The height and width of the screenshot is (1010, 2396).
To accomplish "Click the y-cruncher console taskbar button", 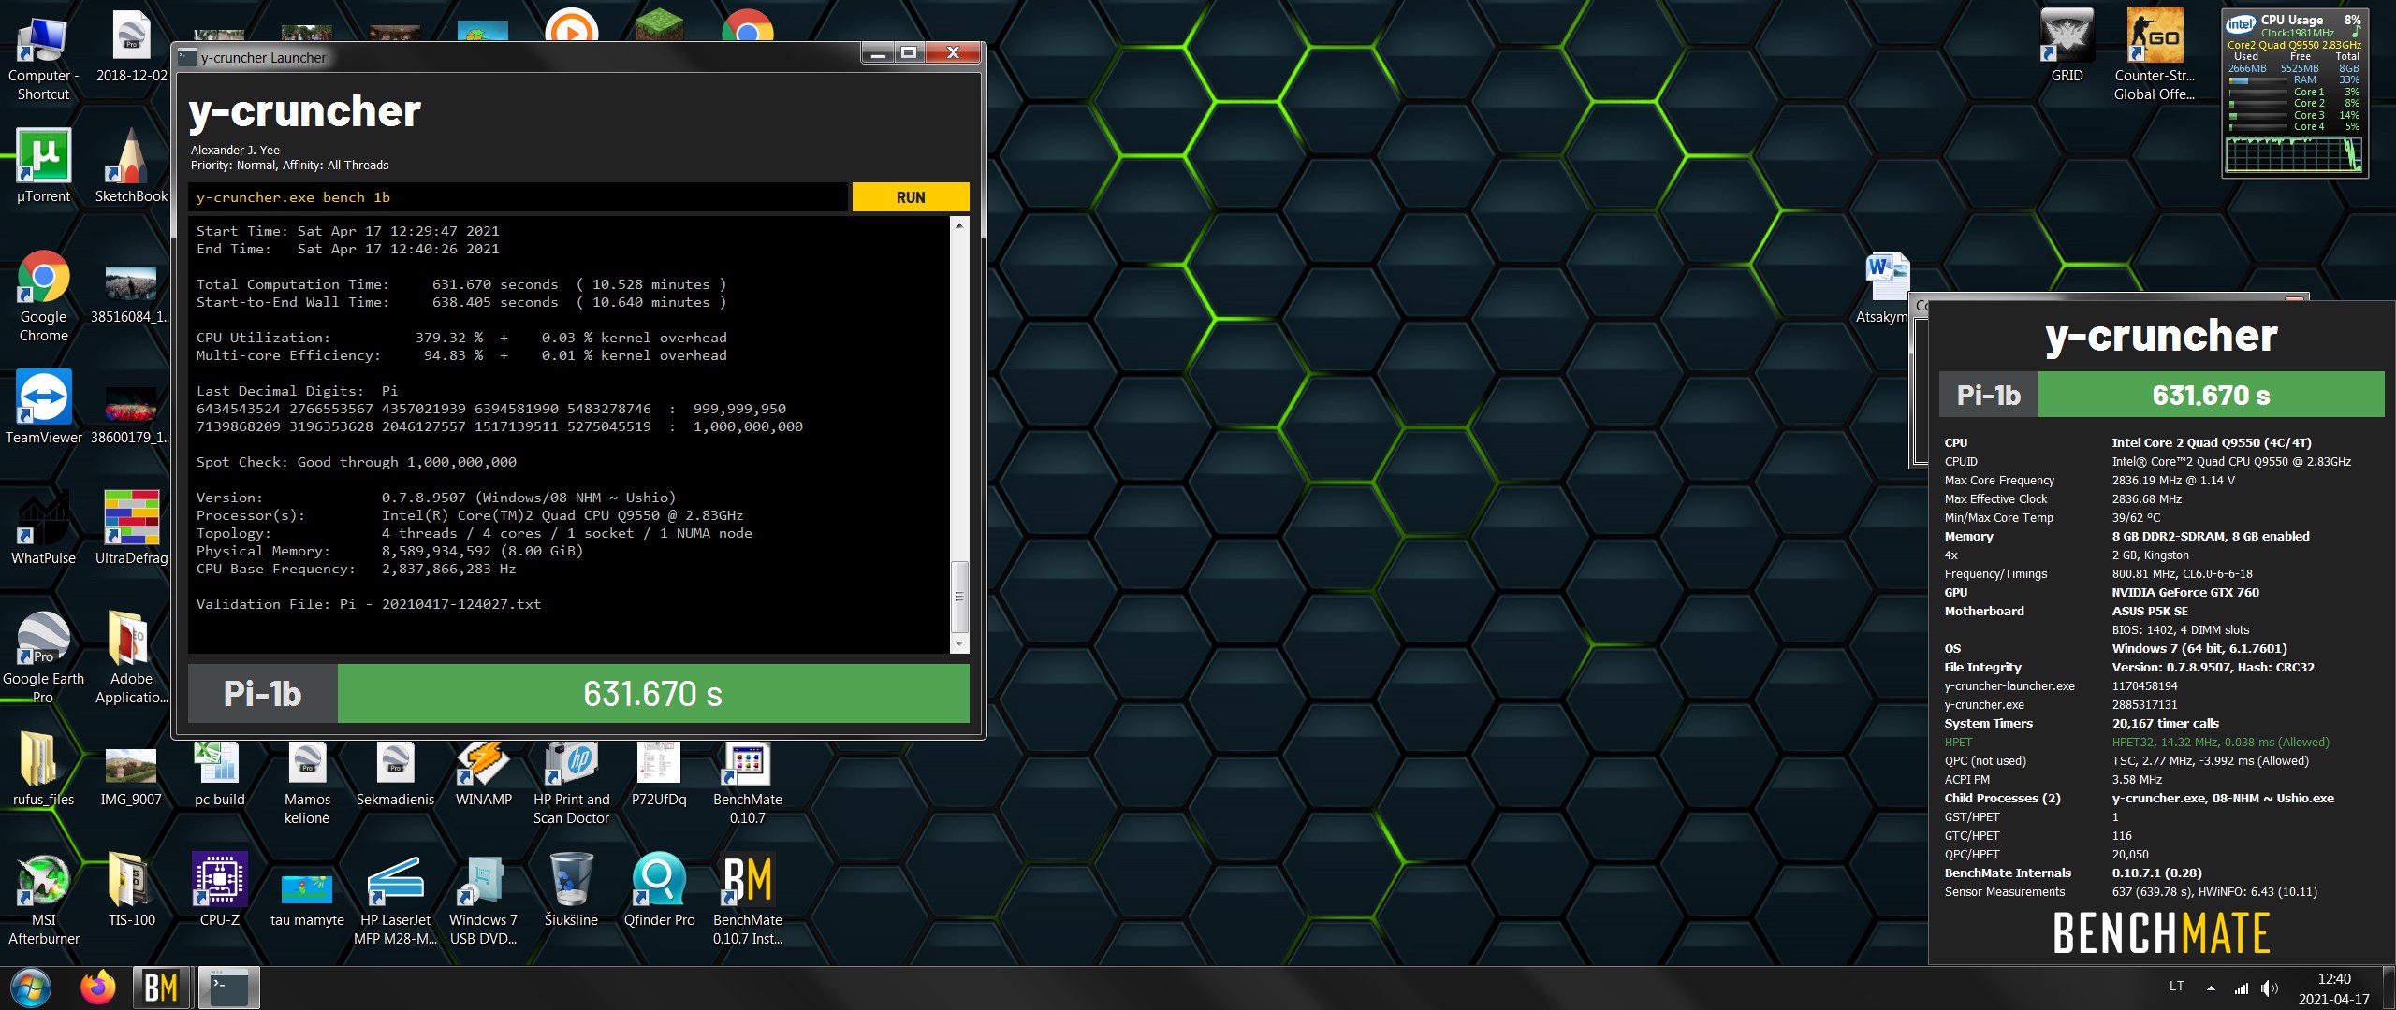I will click(228, 988).
